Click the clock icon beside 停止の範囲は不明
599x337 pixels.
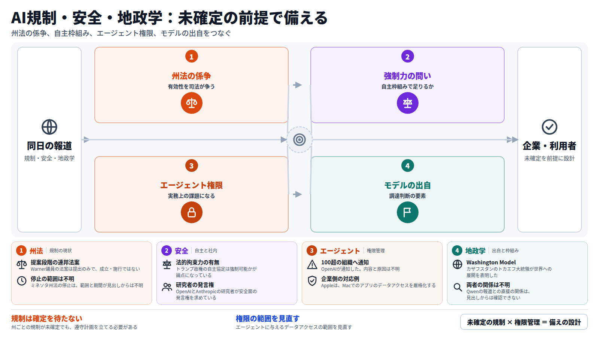point(22,281)
